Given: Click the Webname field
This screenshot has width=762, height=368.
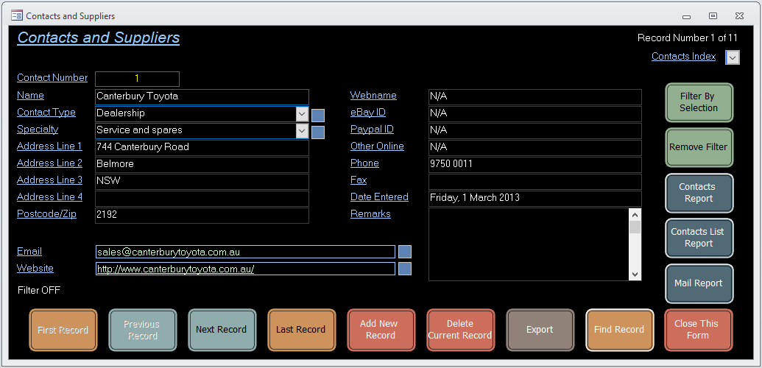Looking at the screenshot, I should (535, 96).
